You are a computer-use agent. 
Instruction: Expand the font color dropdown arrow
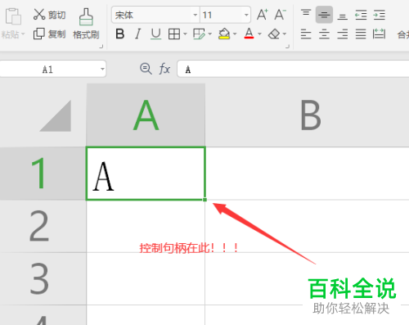259,34
